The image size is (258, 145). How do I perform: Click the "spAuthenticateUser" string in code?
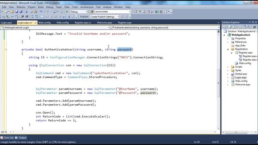pyautogui.click(x=110, y=73)
